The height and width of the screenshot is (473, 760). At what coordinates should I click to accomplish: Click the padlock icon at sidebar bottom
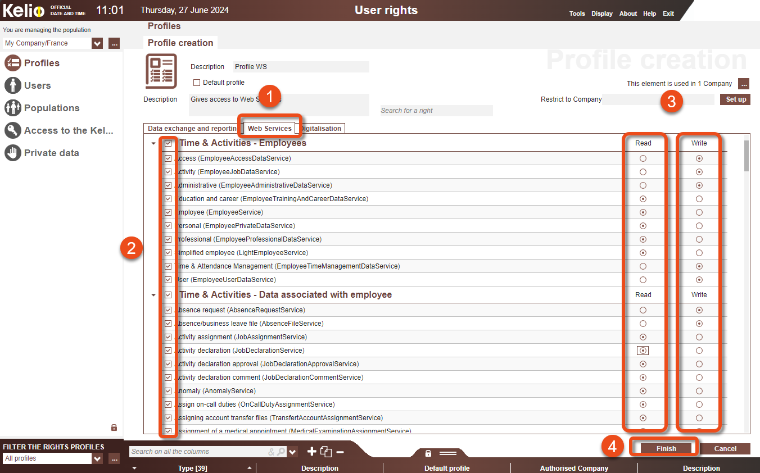click(x=114, y=427)
